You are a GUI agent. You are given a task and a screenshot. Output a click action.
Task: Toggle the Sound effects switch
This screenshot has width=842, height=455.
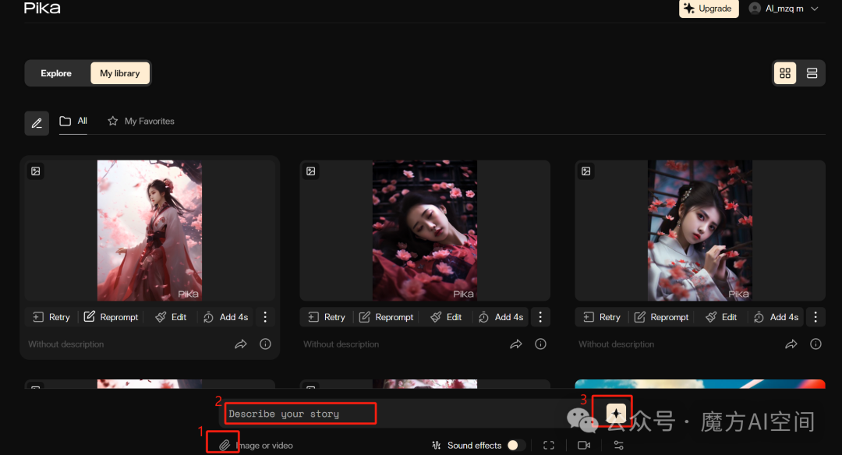515,445
